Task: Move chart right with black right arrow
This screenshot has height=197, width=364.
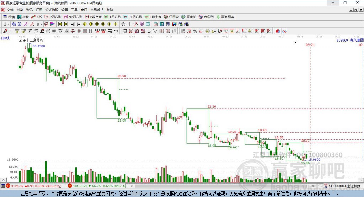Action: [x=79, y=24]
